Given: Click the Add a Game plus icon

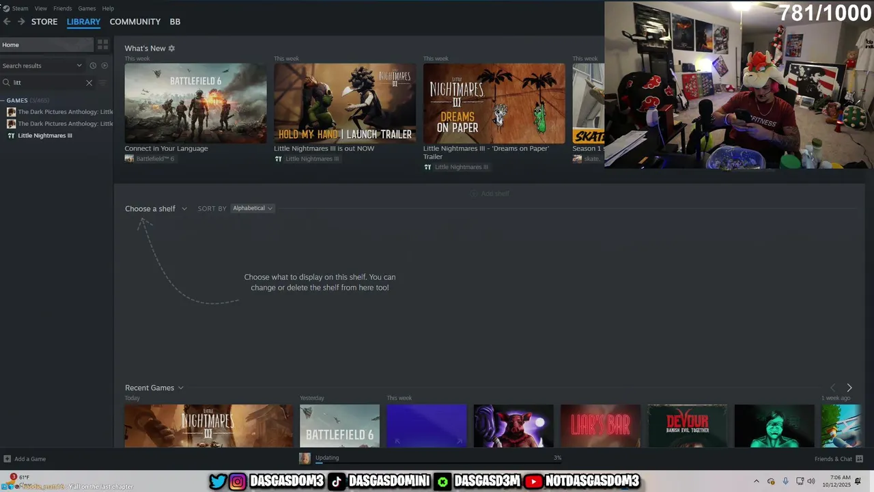Looking at the screenshot, I should [x=7, y=459].
